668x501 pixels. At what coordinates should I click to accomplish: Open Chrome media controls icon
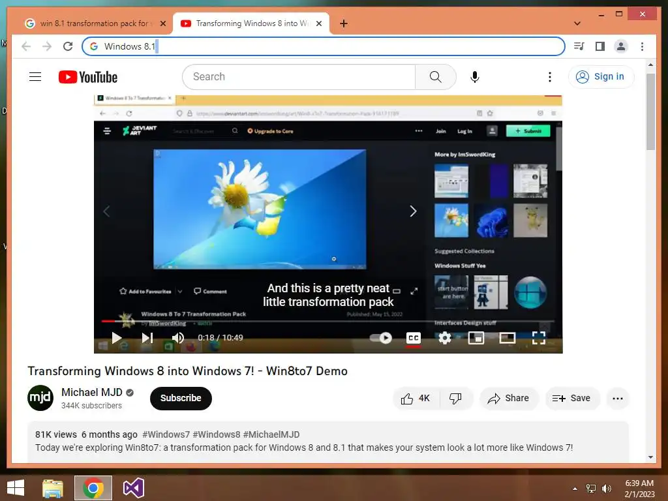click(579, 46)
